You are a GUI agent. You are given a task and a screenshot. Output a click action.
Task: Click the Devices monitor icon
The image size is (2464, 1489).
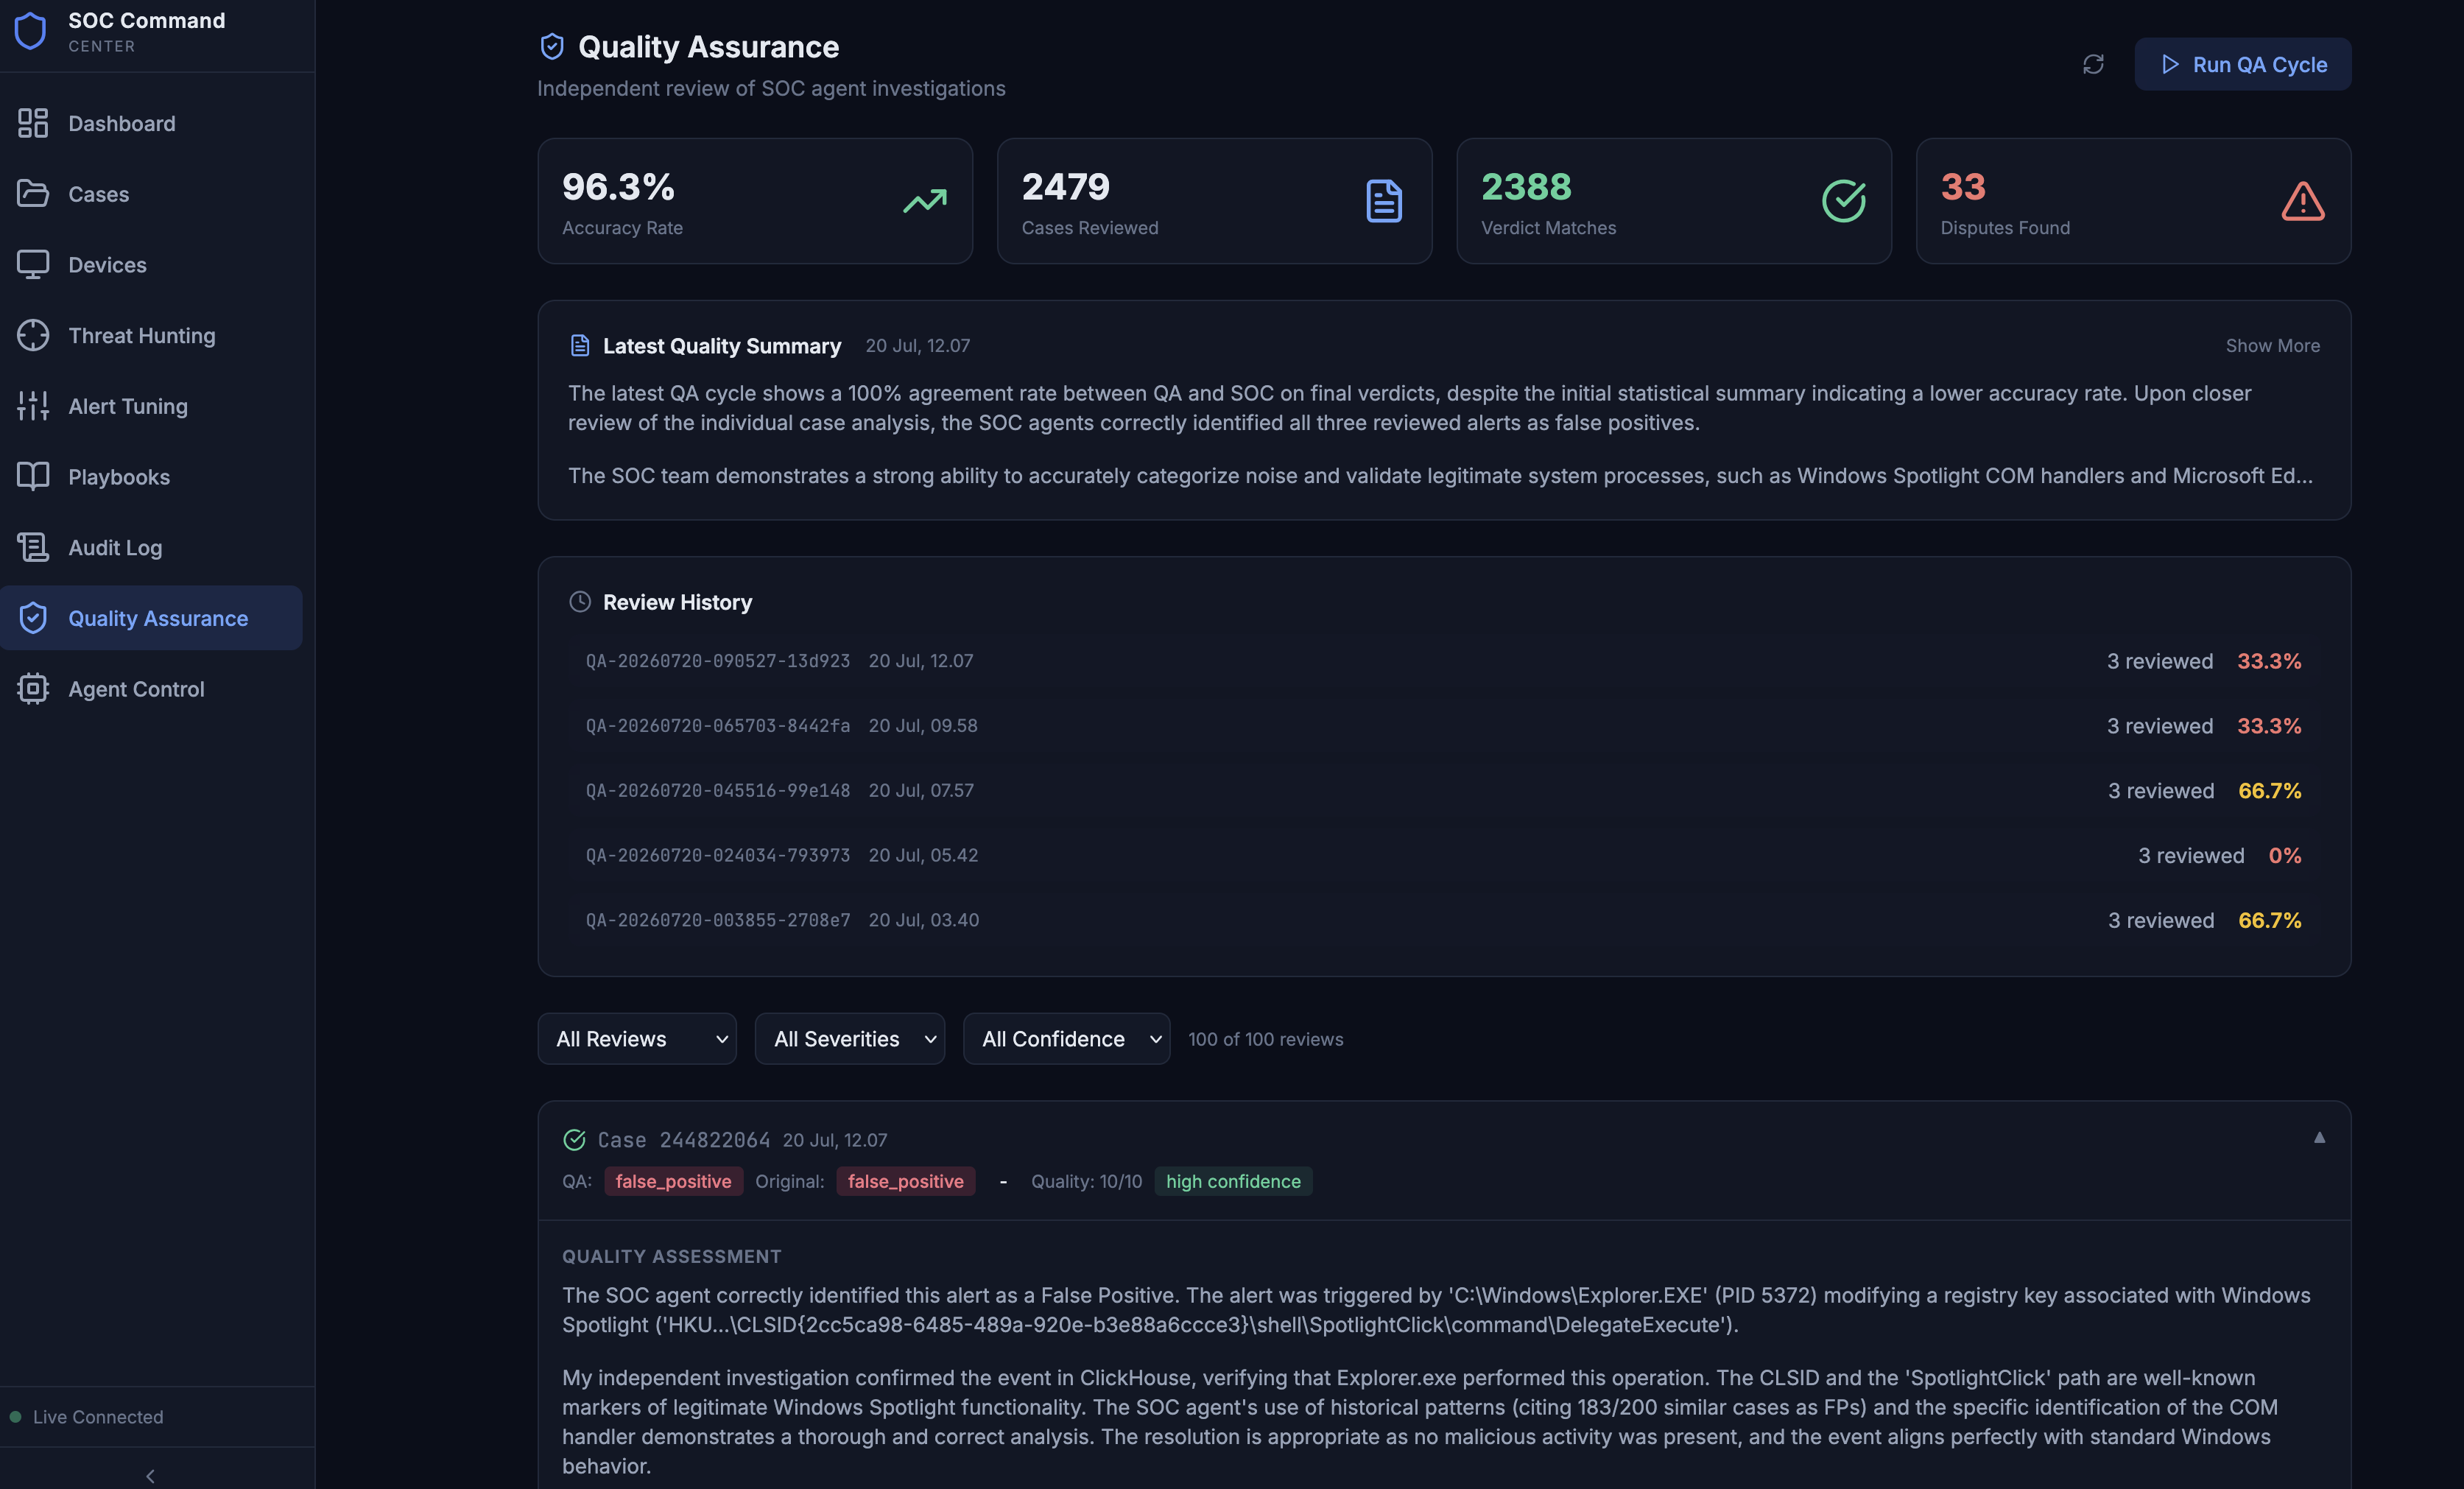[33, 264]
